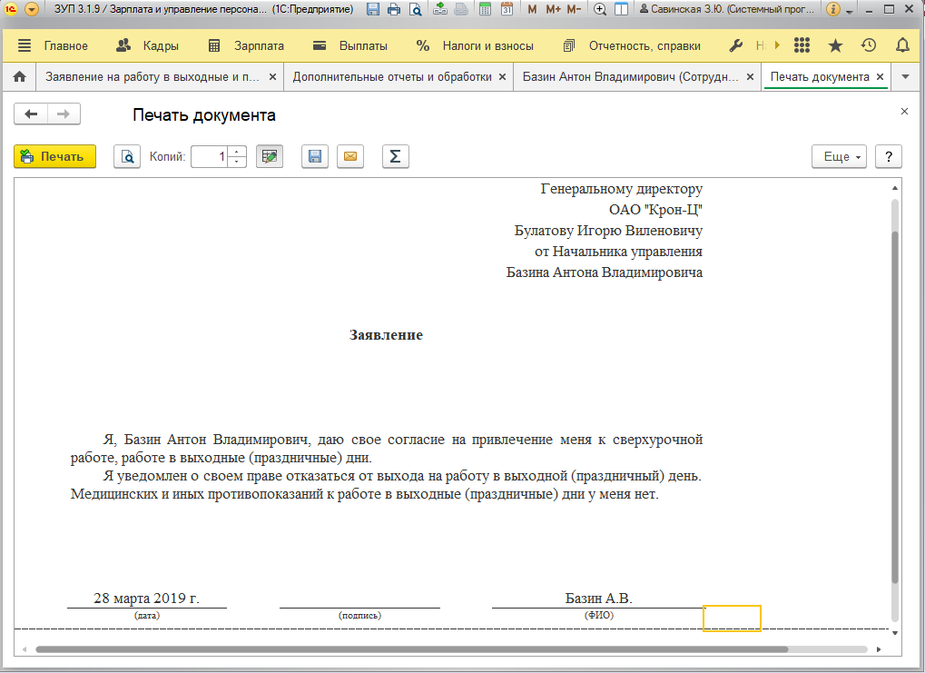Toggle the panel layout icon in title bar
This screenshot has height=673, width=925.
(621, 9)
